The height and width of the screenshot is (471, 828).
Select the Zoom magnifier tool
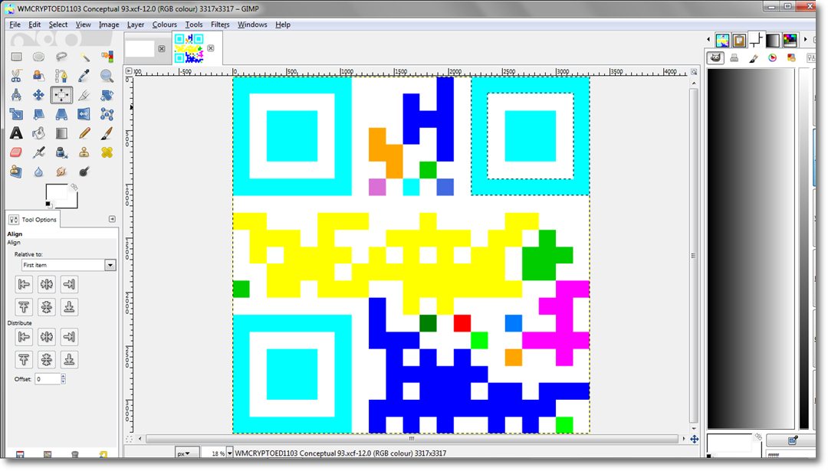tap(107, 76)
